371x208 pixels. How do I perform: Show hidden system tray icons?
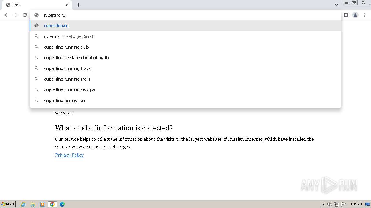323,204
